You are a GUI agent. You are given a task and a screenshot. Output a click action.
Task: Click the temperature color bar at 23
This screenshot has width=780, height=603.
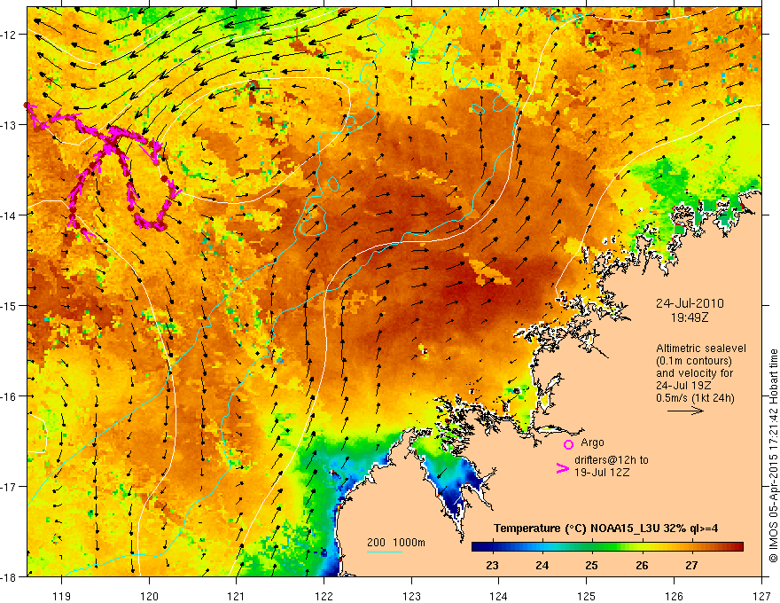493,547
